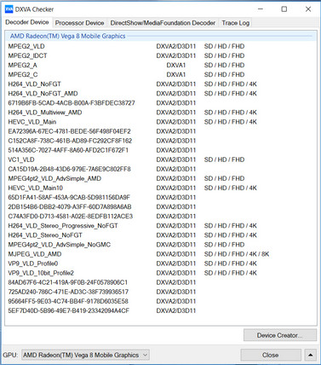Select the 65D1FA41-58AF-453A GUID row
321x365 pixels.
161,197
